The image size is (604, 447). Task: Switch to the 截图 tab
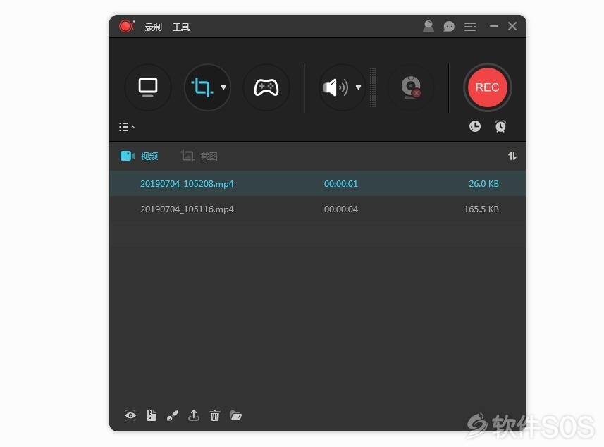coord(199,156)
